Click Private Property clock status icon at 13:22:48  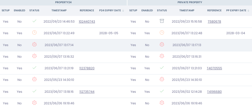pyautogui.click(x=162, y=32)
